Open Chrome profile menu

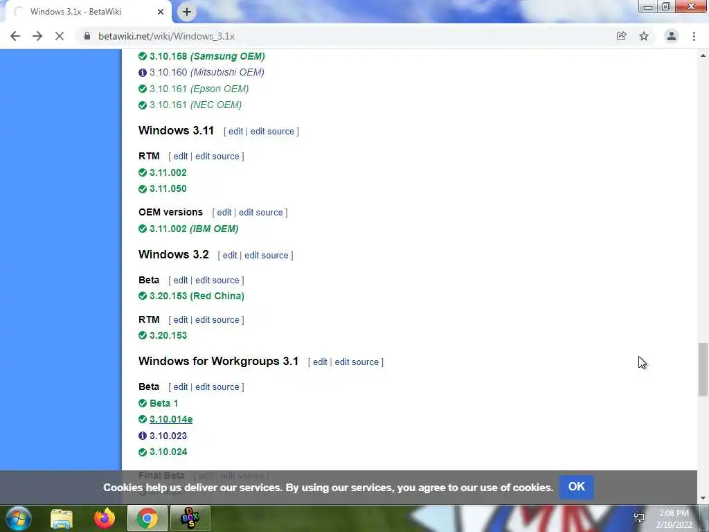pyautogui.click(x=672, y=36)
